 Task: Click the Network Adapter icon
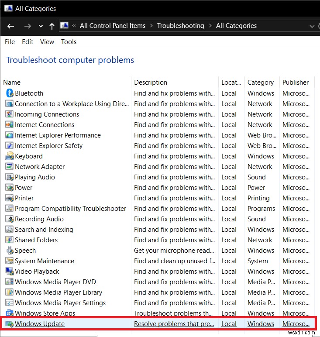click(x=10, y=167)
